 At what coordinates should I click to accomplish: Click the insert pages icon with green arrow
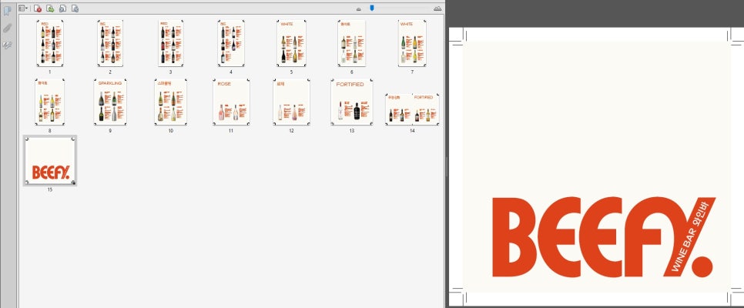click(50, 8)
